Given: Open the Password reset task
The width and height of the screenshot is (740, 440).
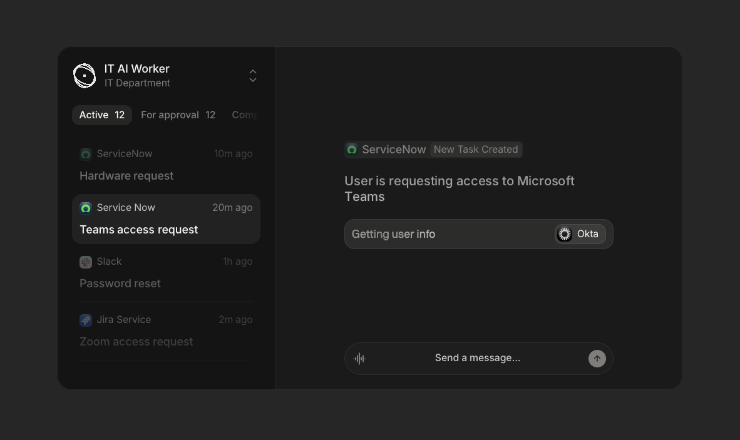Looking at the screenshot, I should coord(166,273).
